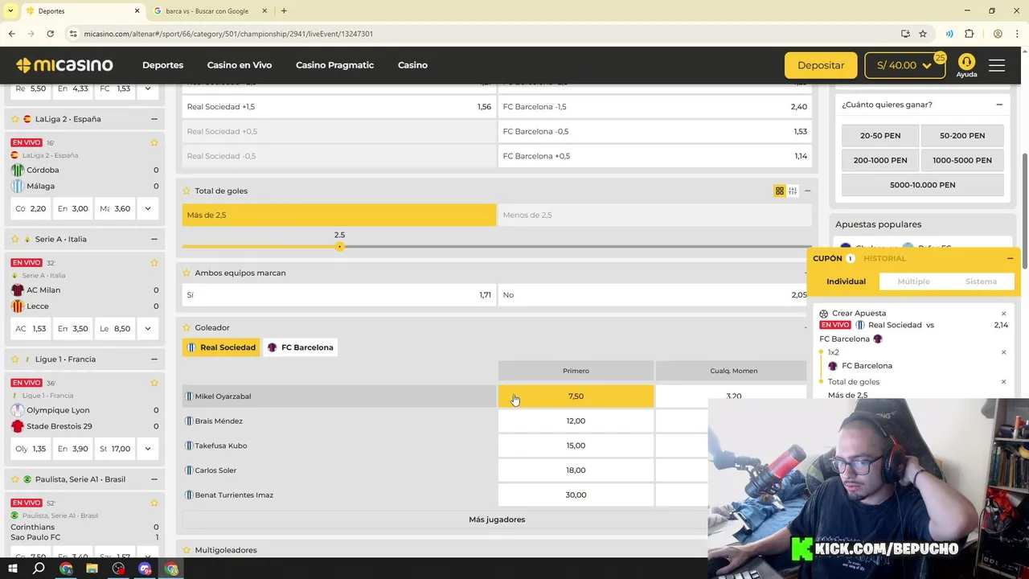The image size is (1029, 579).
Task: Bet on Mikel Oyarzabal first scorer 7,50
Action: (576, 396)
